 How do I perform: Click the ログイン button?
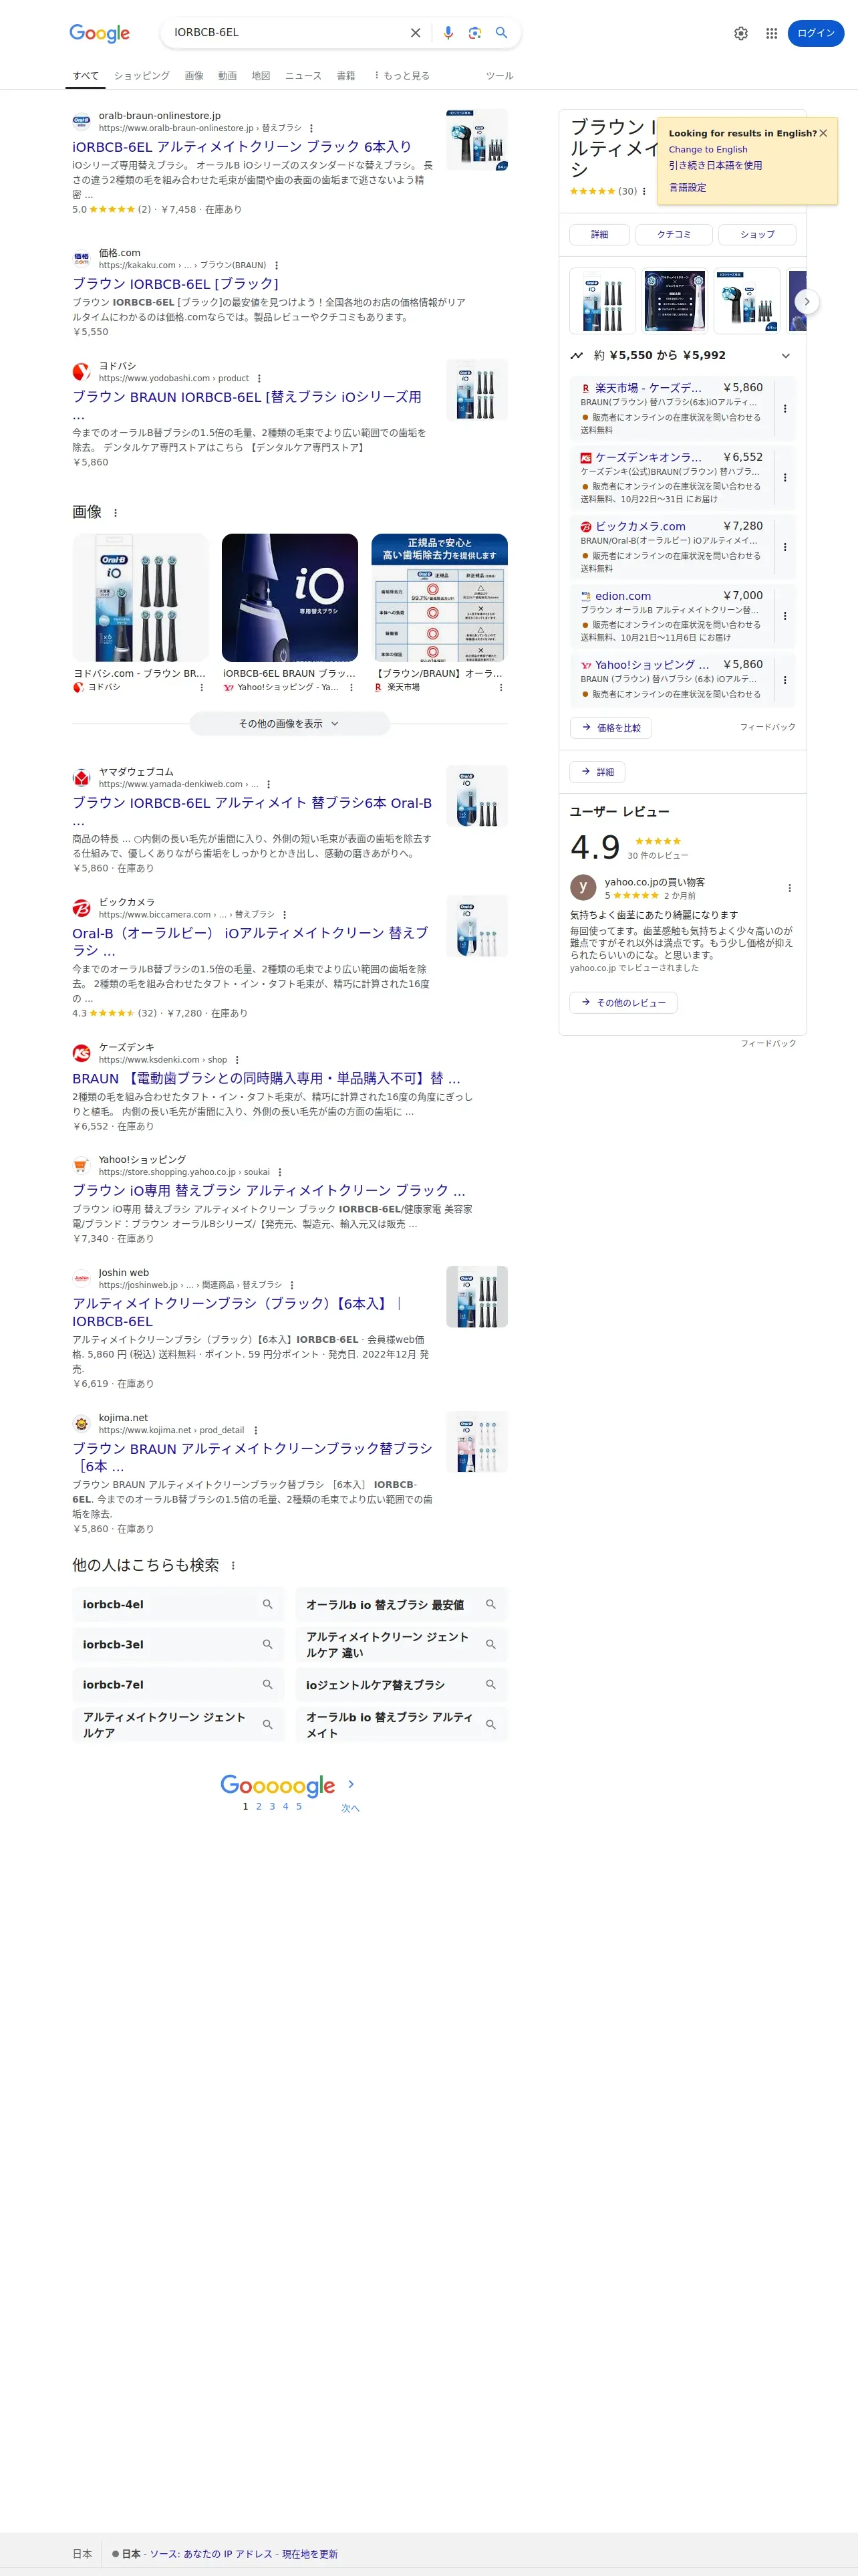pos(816,33)
